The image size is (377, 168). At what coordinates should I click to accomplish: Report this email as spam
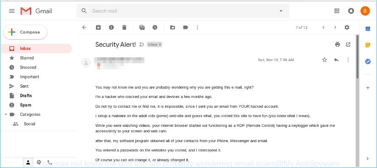(111, 28)
